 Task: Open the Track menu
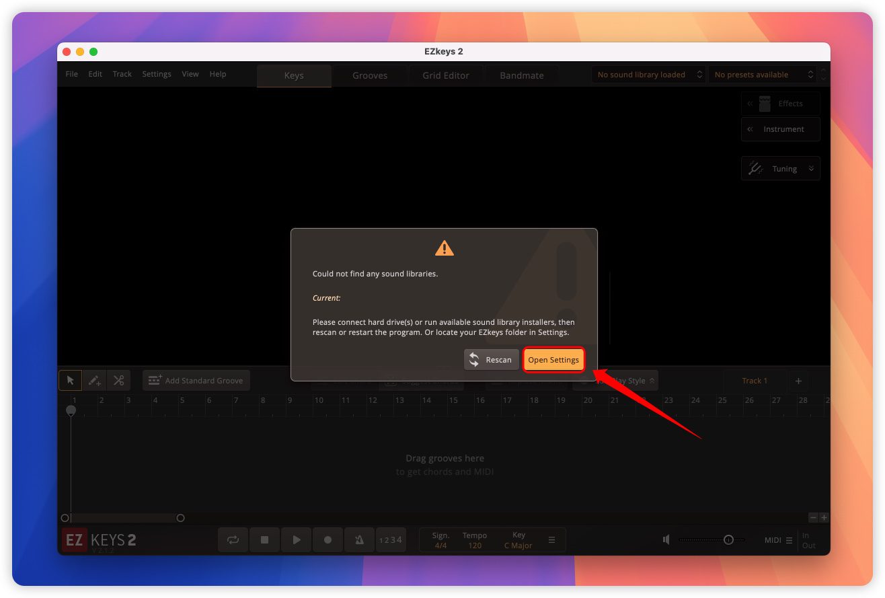(122, 74)
